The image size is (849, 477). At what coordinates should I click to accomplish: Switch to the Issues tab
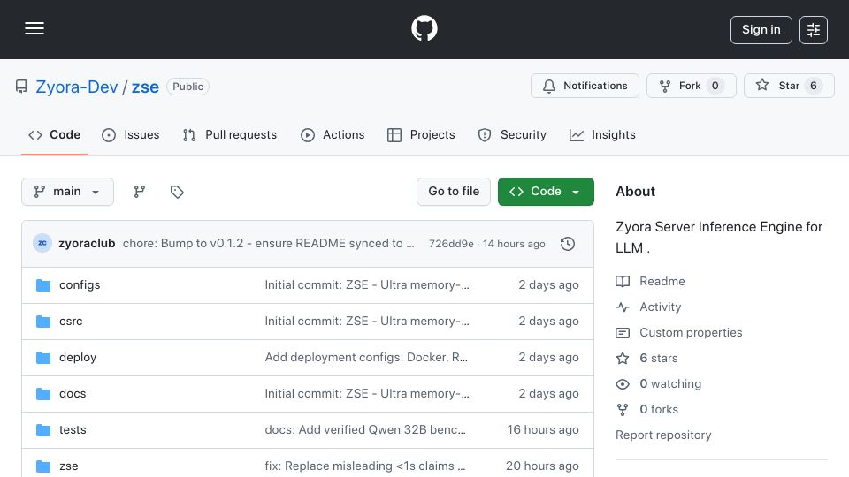(131, 134)
